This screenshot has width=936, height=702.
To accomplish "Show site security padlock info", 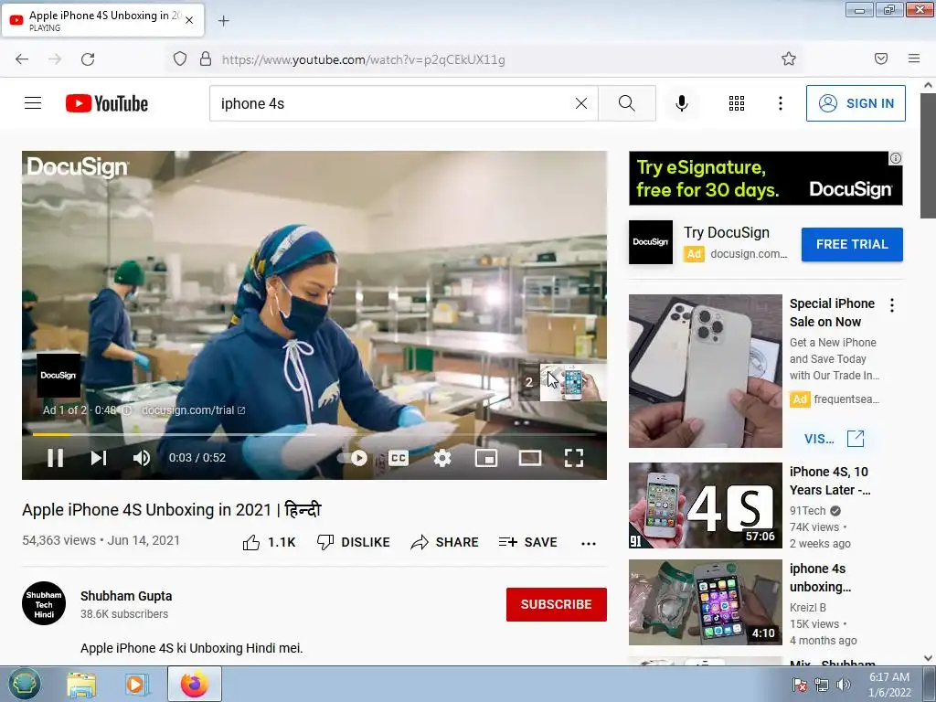I will [x=206, y=59].
